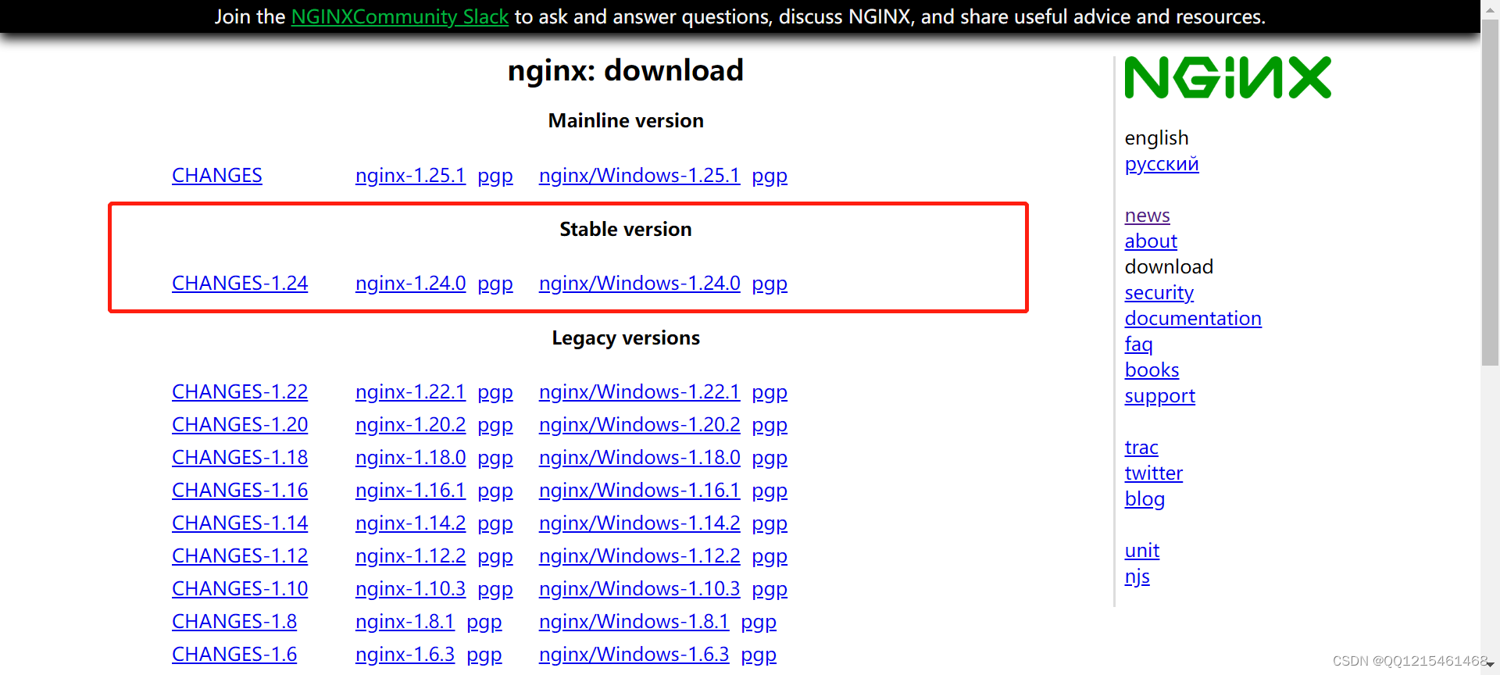Screen dimensions: 1500x675
Task: Download nginx-1.6.3 source
Action: coord(405,654)
